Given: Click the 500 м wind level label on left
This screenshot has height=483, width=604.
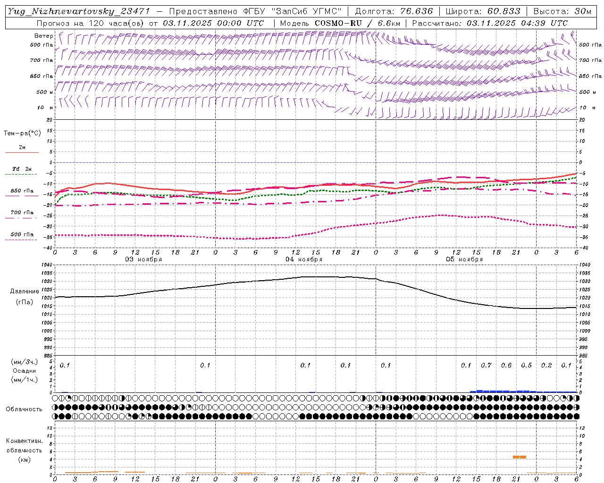Looking at the screenshot, I should coord(45,92).
